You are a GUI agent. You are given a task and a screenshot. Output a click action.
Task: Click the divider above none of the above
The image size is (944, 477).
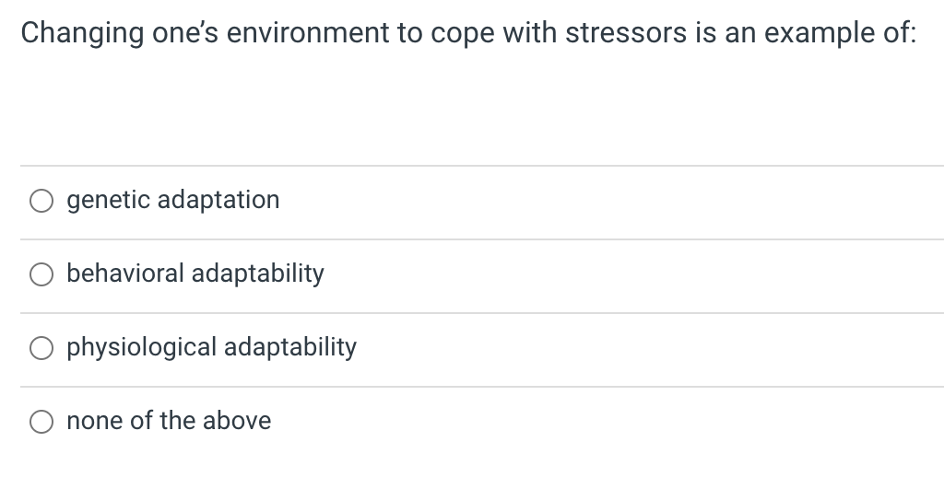click(481, 387)
